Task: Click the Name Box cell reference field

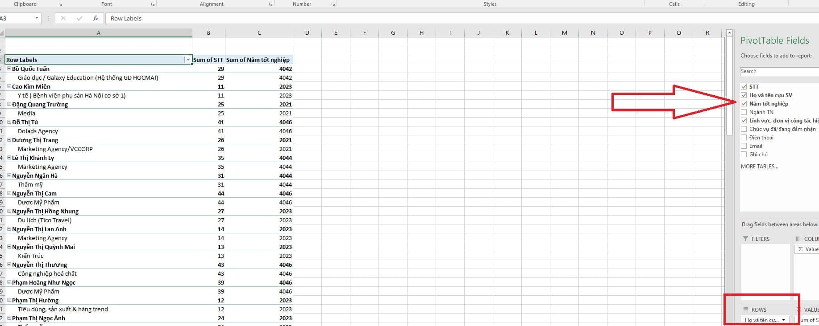Action: [16, 18]
